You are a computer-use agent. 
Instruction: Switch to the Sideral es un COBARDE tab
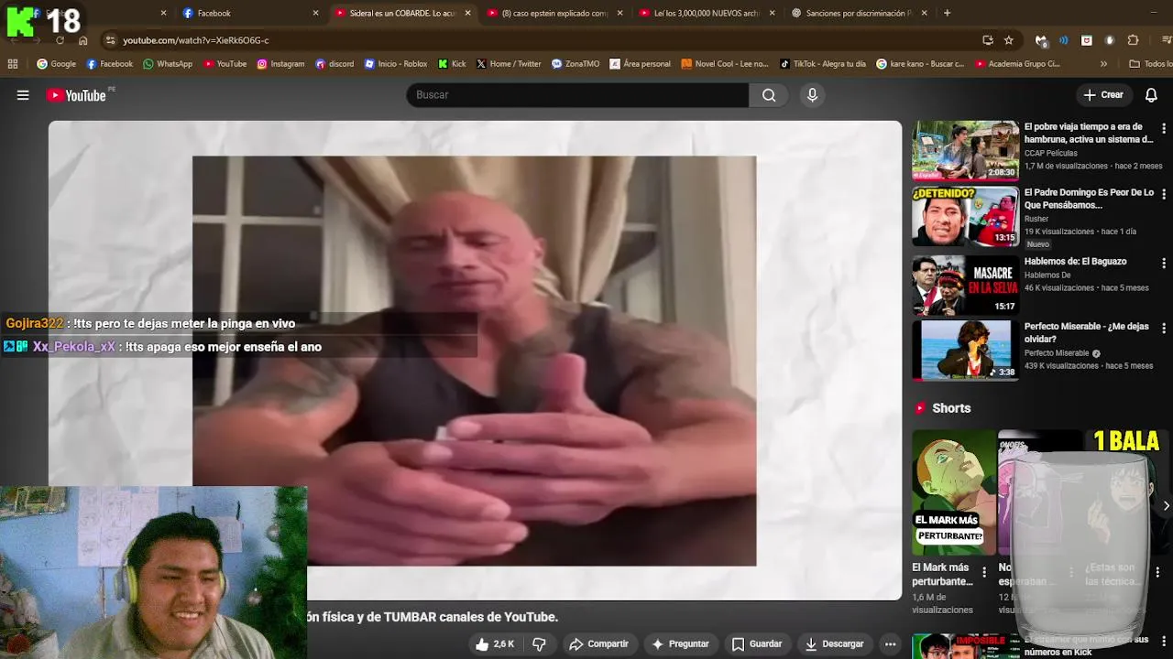coord(402,13)
